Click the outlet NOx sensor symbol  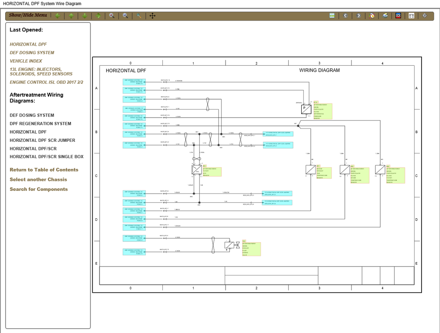(197, 170)
